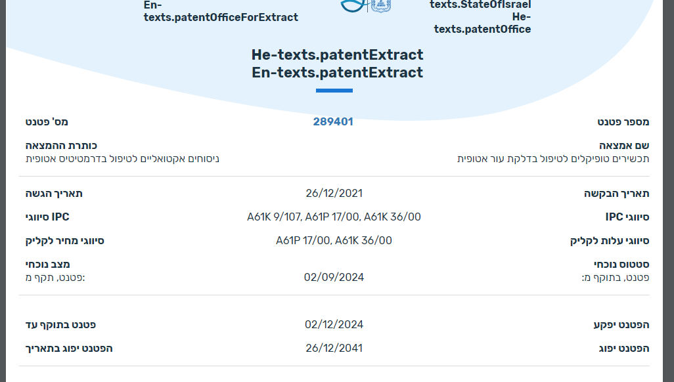Click the En-texts.patentExtract heading
The width and height of the screenshot is (674, 382).
point(337,72)
